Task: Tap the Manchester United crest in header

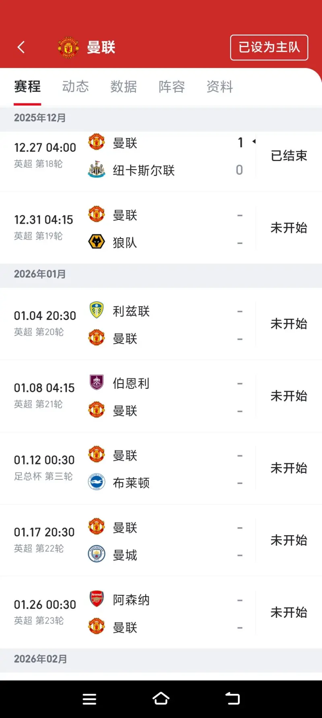Action: click(68, 47)
